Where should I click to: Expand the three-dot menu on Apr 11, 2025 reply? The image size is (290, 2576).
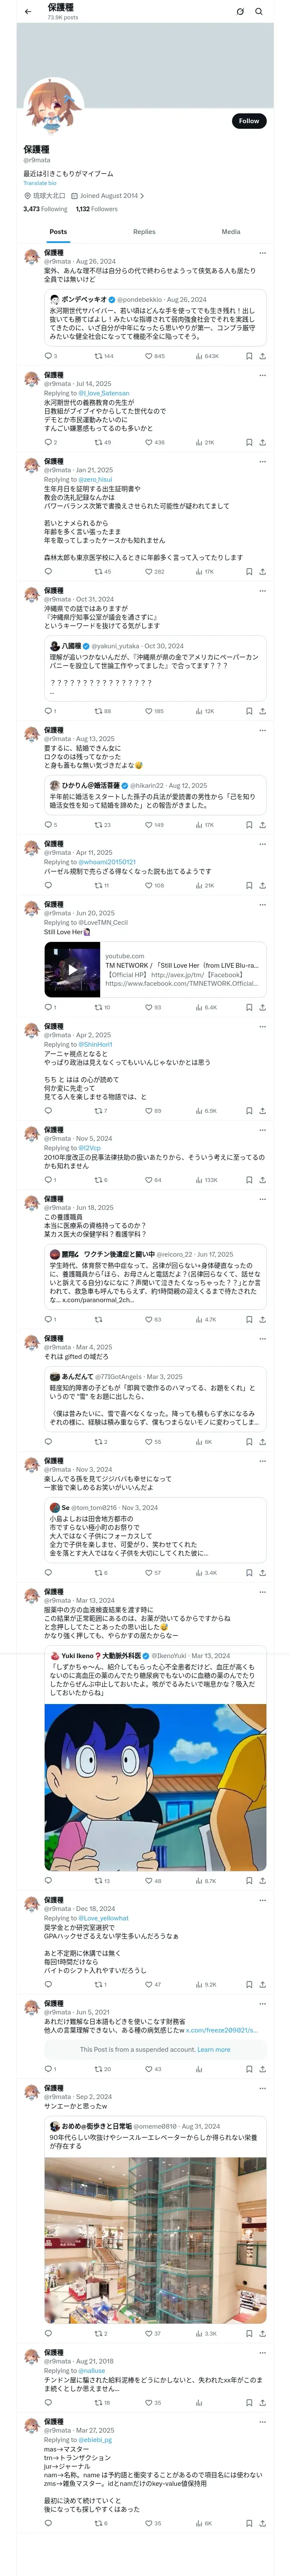pyautogui.click(x=262, y=844)
